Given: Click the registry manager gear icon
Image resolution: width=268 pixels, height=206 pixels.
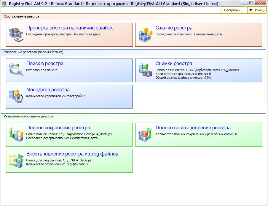Looking at the screenshot, I should click(x=16, y=96).
